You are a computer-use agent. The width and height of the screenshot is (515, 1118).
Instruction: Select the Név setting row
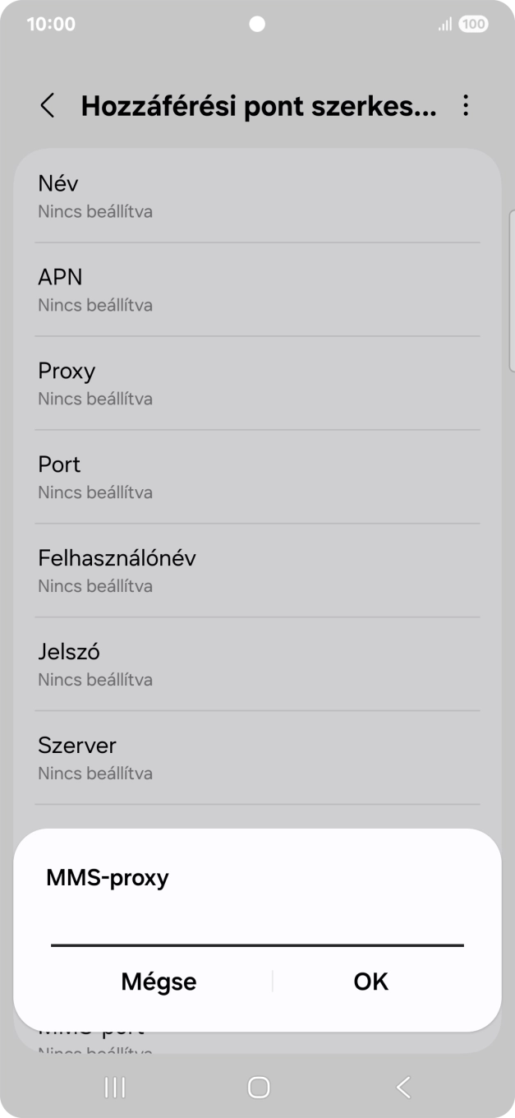(257, 196)
